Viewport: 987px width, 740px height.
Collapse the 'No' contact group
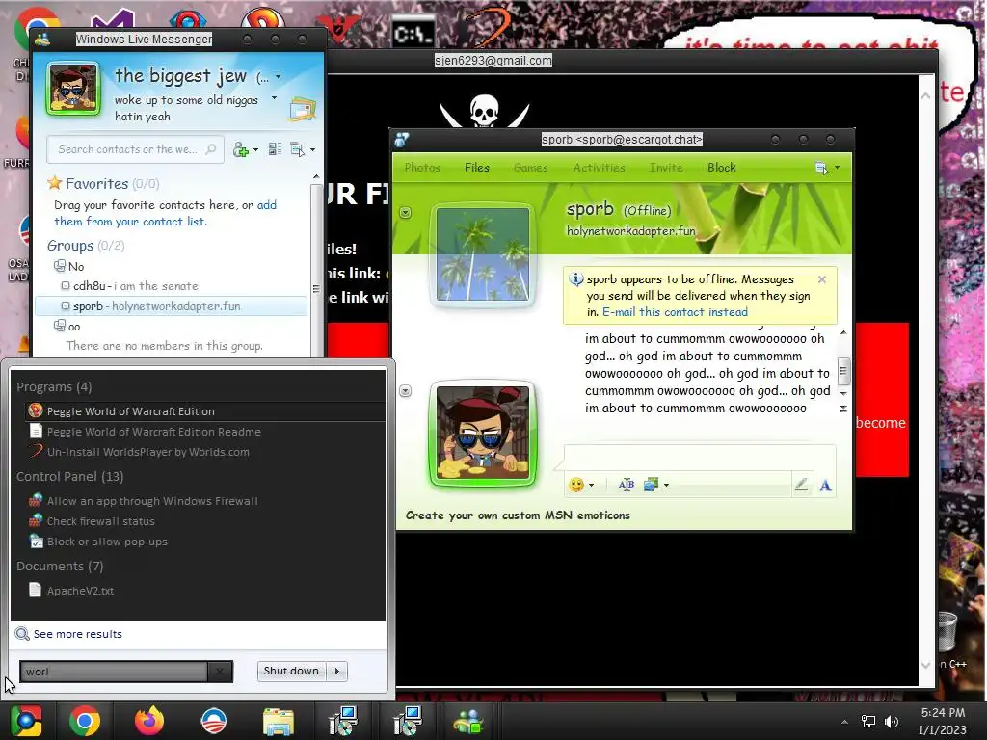59,266
